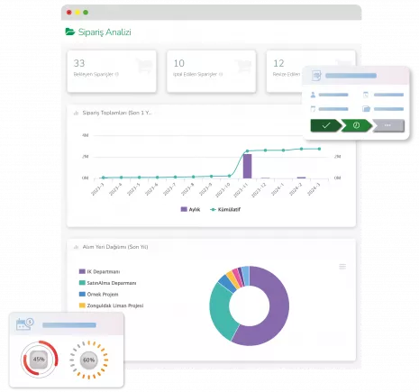Click the calendar dollar icon in bottom card
Viewport: 419px width, 392px height.
pos(24,324)
